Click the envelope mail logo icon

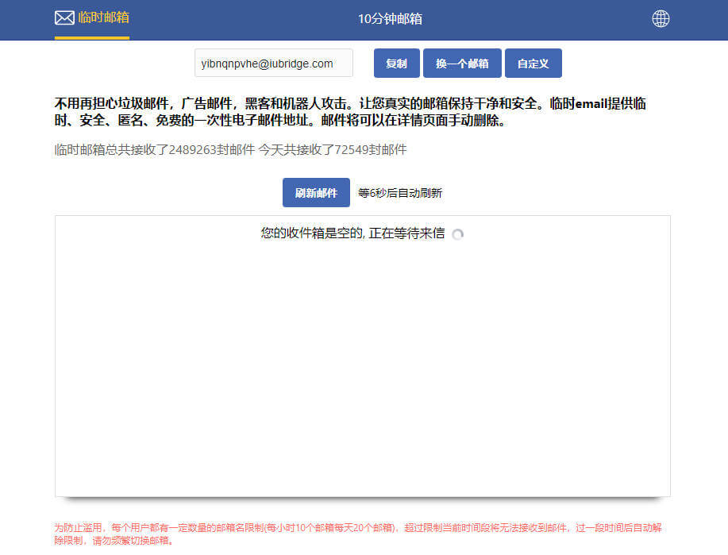coord(64,18)
